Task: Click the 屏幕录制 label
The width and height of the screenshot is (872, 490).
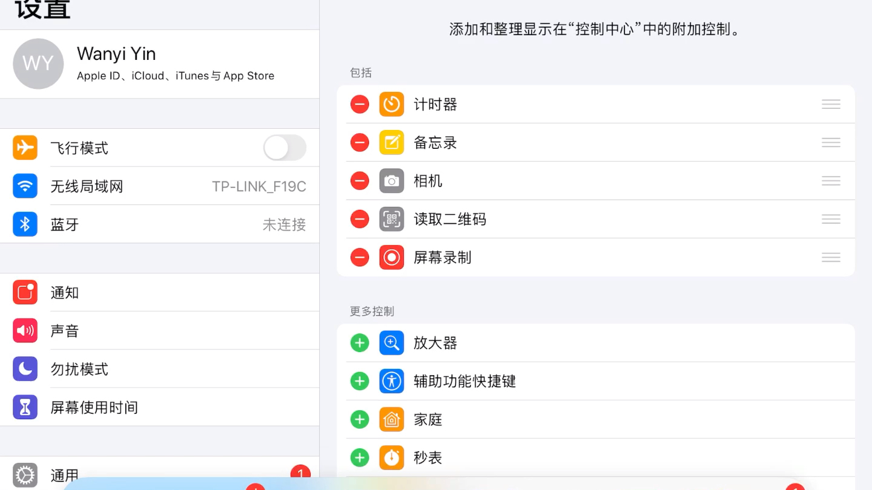Action: [x=443, y=258]
